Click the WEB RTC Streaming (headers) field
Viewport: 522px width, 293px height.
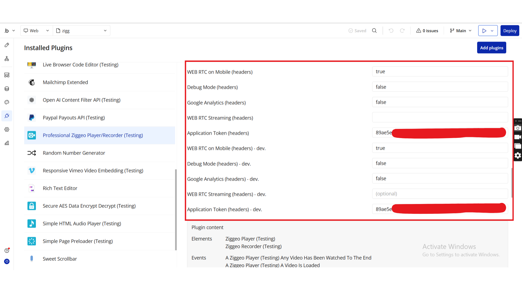click(440, 117)
